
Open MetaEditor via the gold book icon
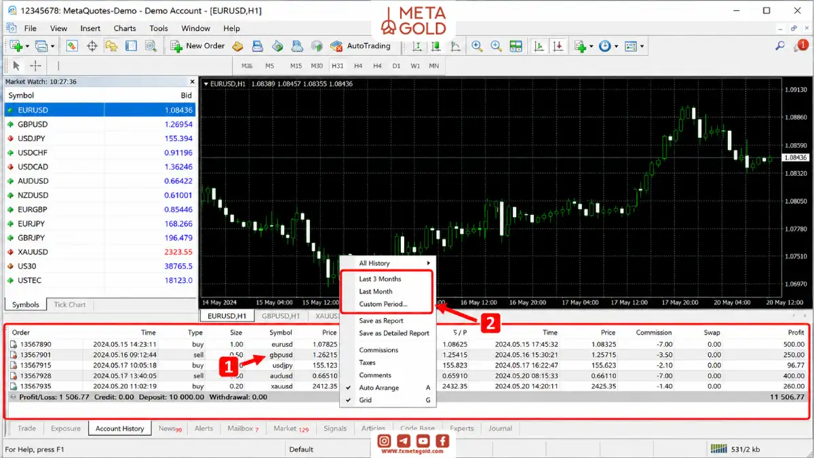pos(237,46)
